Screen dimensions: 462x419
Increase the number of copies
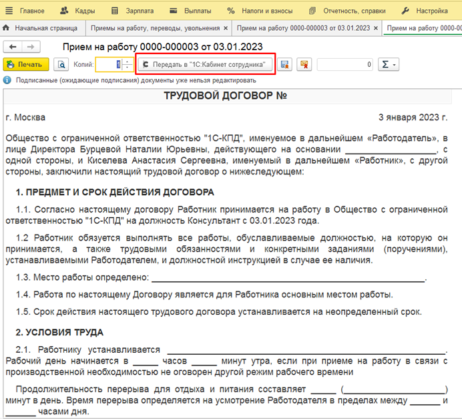pyautogui.click(x=127, y=61)
